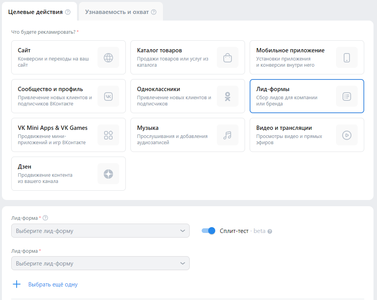Screen dimensions: 377x300
Task: Click help icon next to first Лид-форма label
Action: pyautogui.click(x=45, y=218)
